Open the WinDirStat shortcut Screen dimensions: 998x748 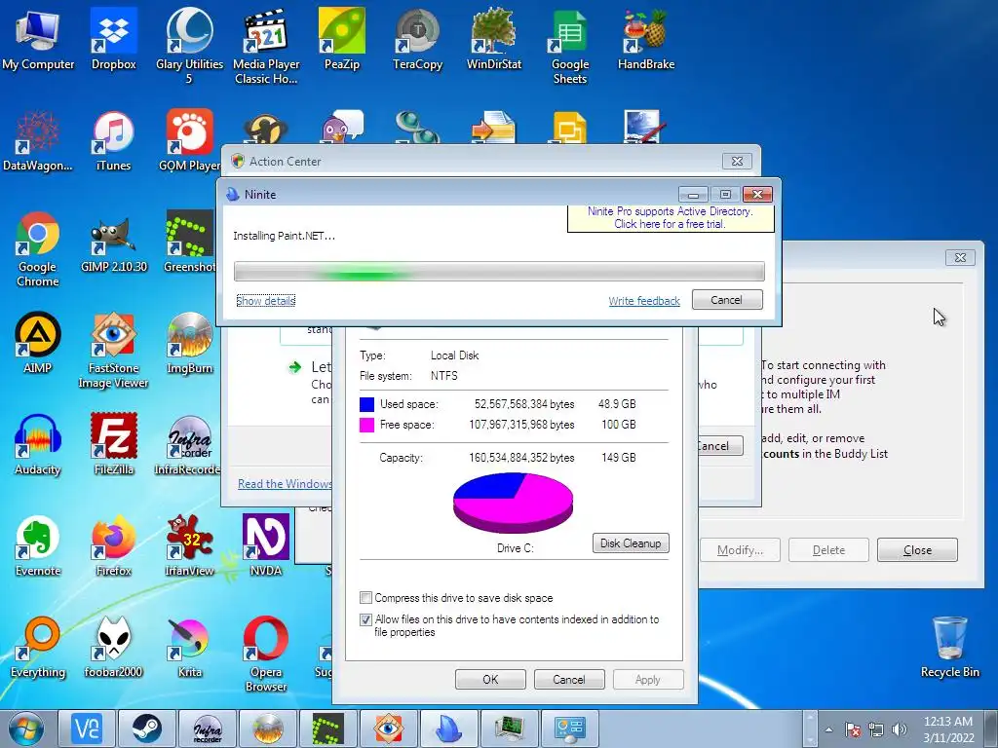point(494,39)
